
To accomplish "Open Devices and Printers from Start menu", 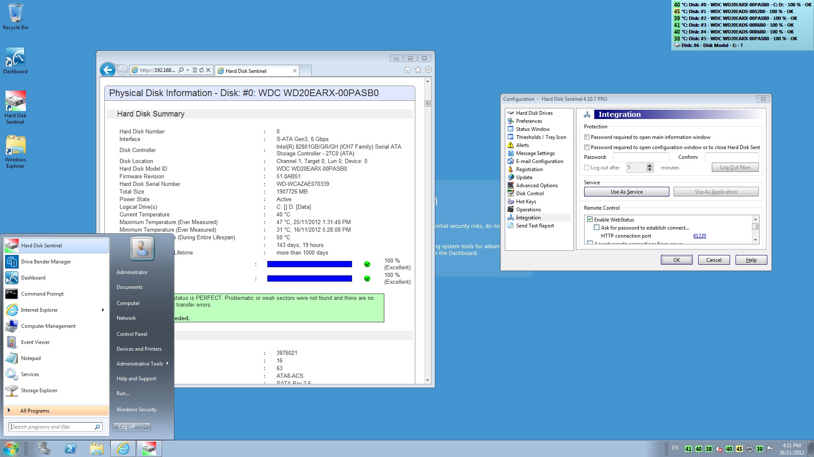I will pyautogui.click(x=139, y=349).
